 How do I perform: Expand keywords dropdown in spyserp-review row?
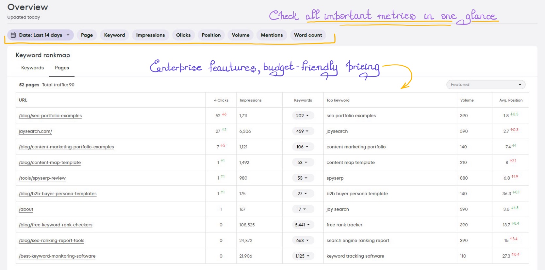303,178
